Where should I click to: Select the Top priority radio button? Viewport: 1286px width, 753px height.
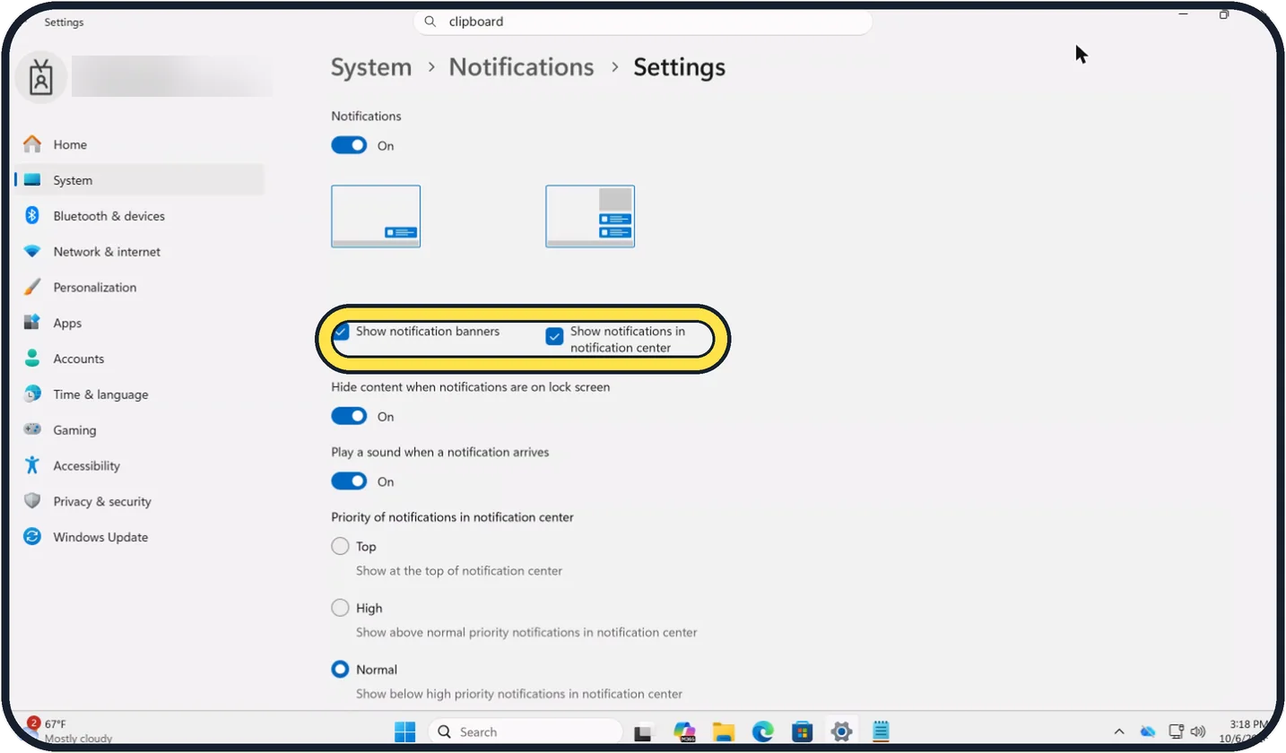tap(340, 546)
